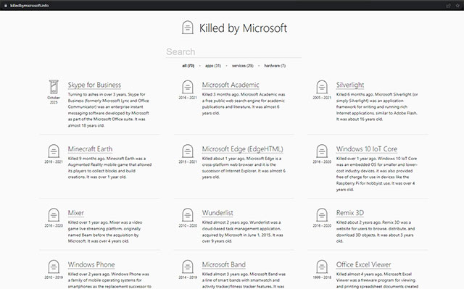
Task: Open the Windows Phone link
Action: click(91, 264)
